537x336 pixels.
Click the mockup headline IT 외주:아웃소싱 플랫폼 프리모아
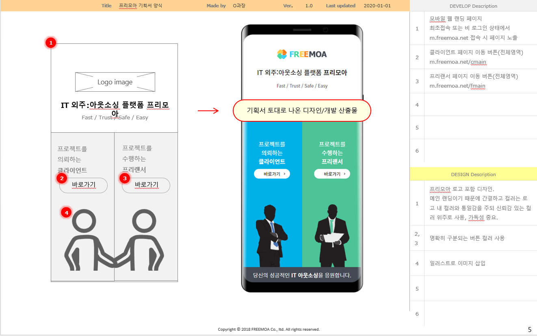coord(302,73)
